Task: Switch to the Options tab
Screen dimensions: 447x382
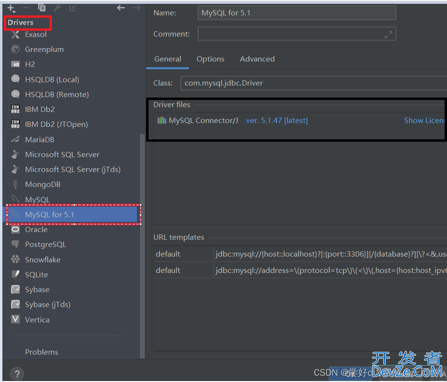Action: coord(211,59)
